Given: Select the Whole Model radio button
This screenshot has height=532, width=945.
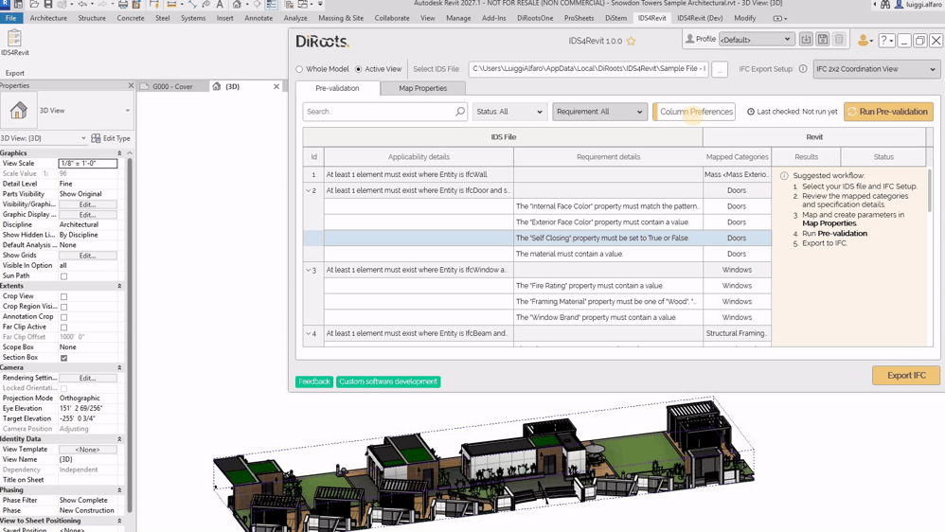Looking at the screenshot, I should pyautogui.click(x=299, y=69).
